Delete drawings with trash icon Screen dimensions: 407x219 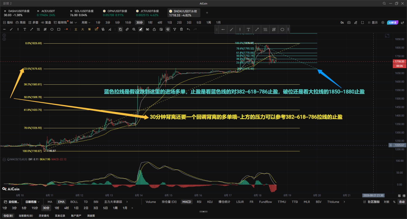181,29
